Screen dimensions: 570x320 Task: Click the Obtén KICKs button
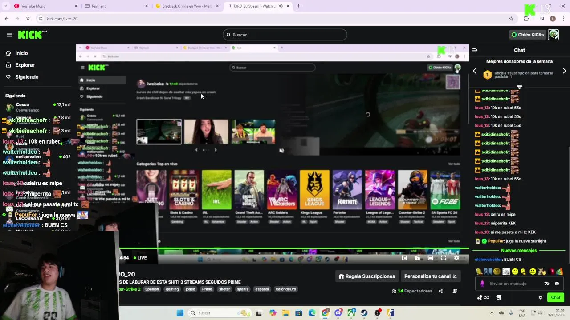click(528, 35)
